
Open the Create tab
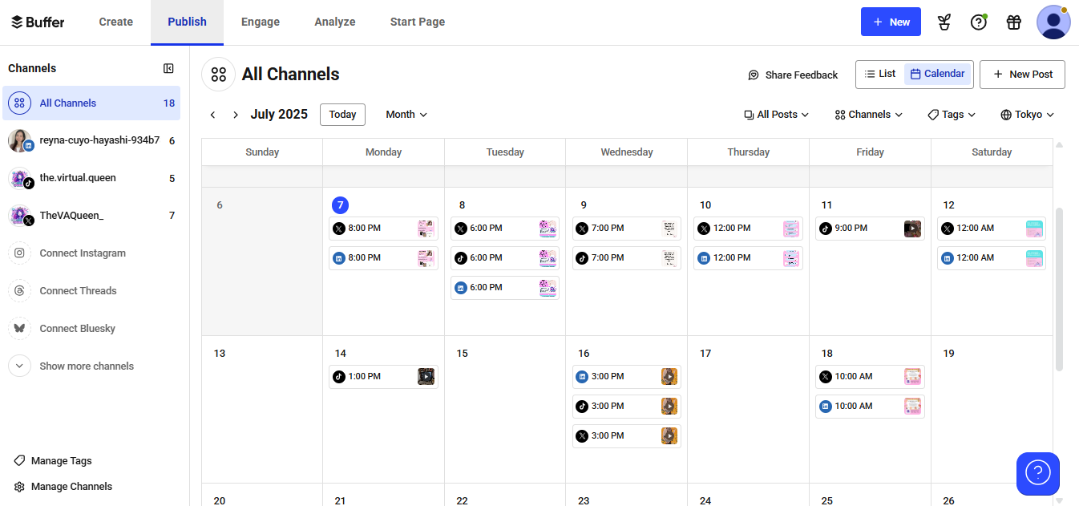point(116,22)
